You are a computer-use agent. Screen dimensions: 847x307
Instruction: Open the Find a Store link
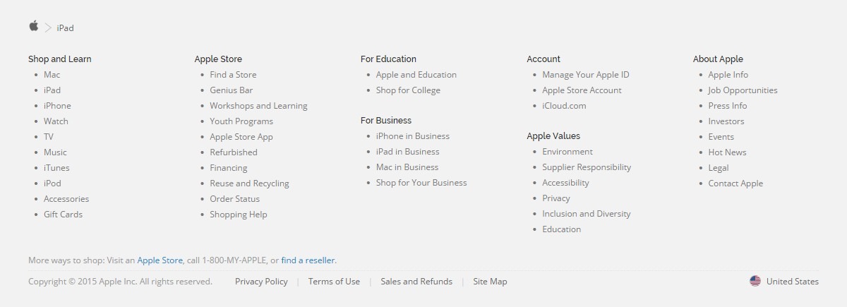[233, 75]
